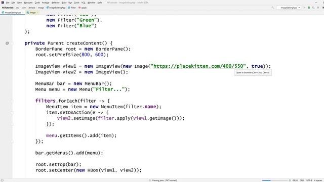Open the VCS menu

tap(83, 3)
